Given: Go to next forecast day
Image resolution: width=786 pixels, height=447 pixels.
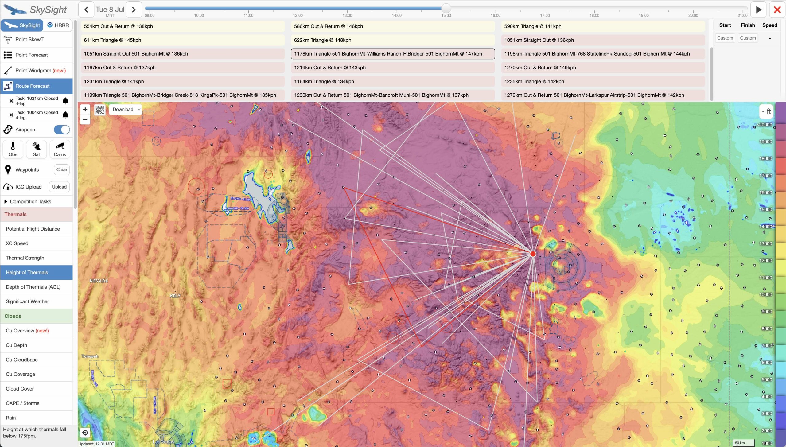Looking at the screenshot, I should coord(134,10).
